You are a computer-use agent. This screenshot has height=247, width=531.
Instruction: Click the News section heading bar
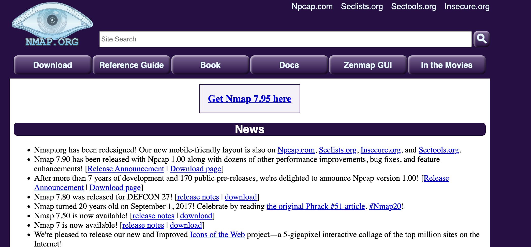tap(250, 129)
